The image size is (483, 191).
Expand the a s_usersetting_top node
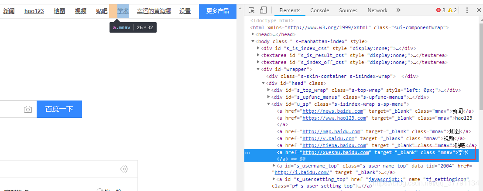coord(274,179)
